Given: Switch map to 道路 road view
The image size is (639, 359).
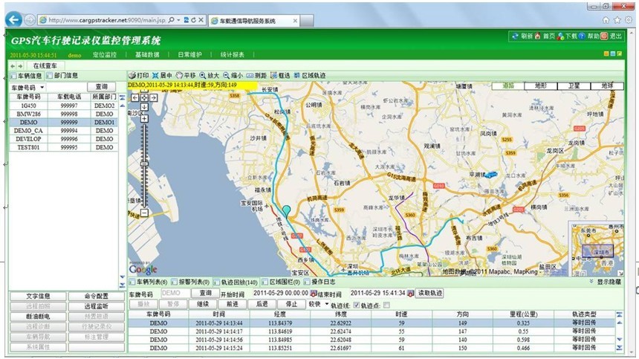Looking at the screenshot, I should coord(507,85).
